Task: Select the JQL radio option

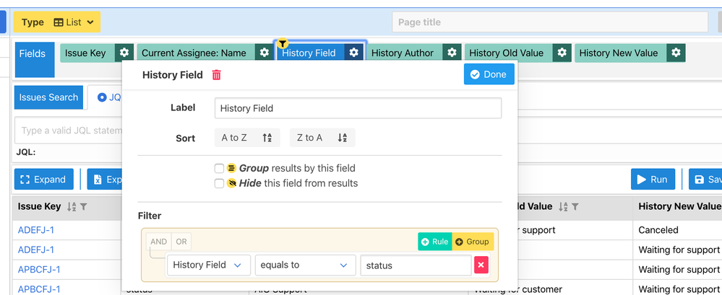Action: 102,97
